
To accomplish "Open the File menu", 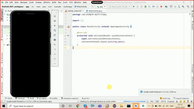I will (7, 2).
